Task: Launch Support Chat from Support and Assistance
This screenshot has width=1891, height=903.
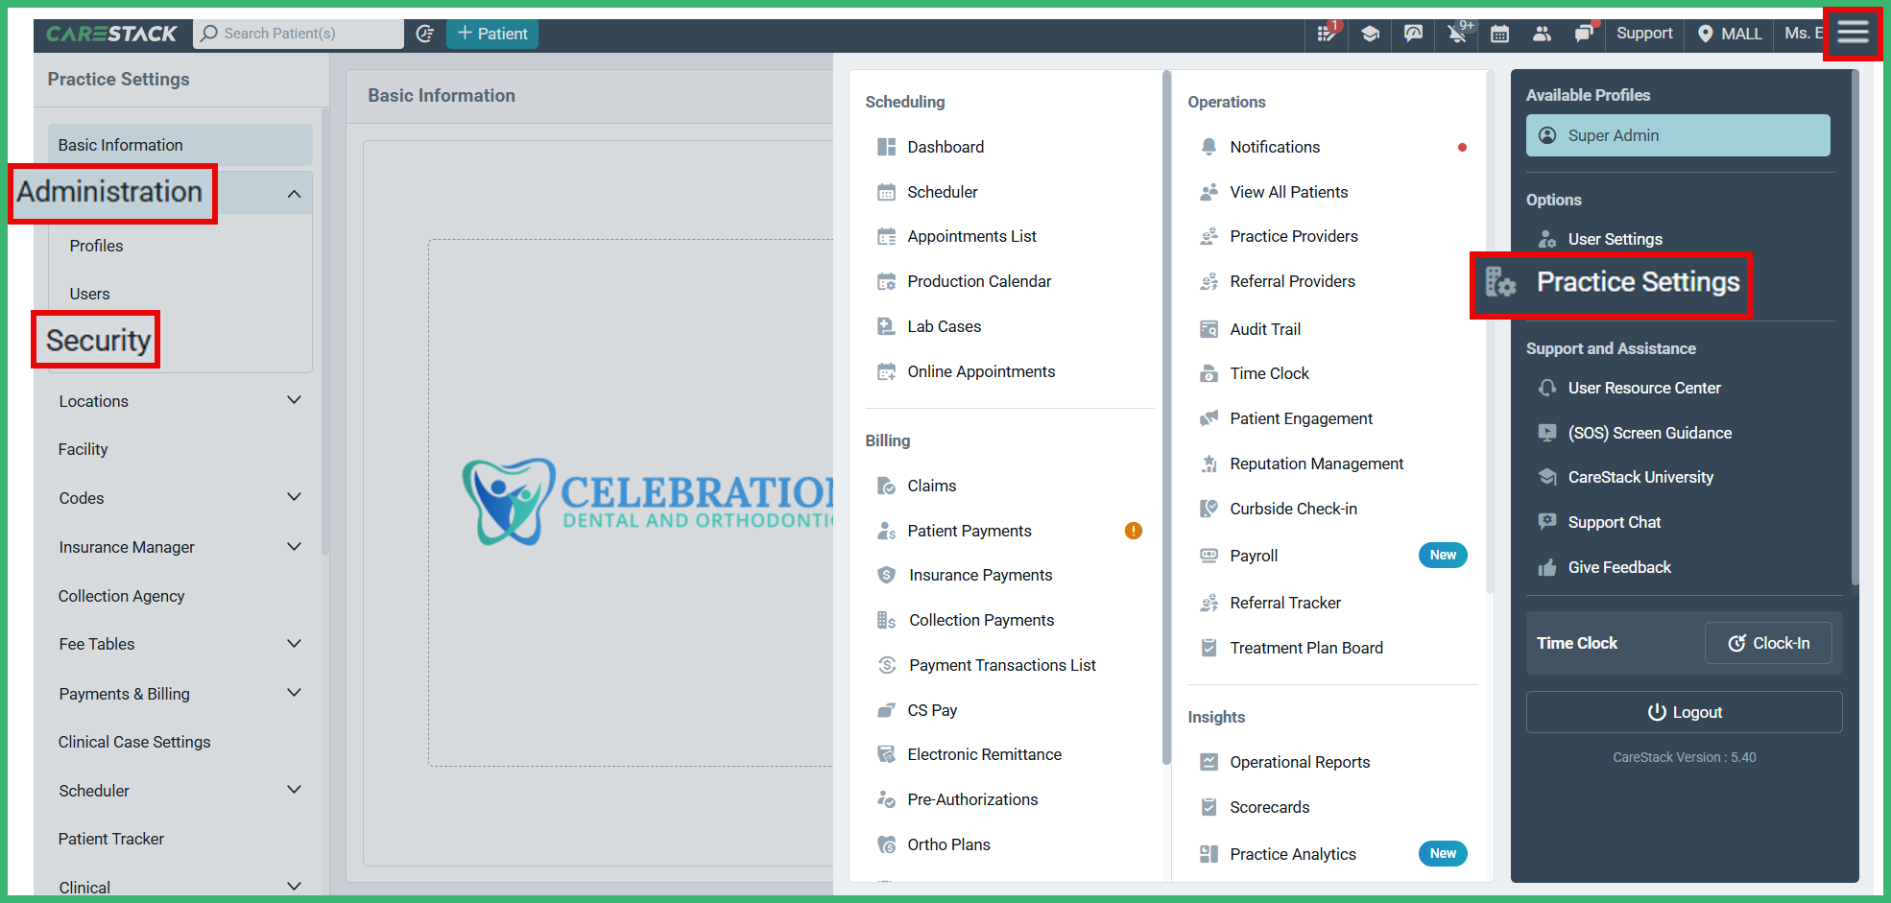Action: pos(1614,522)
